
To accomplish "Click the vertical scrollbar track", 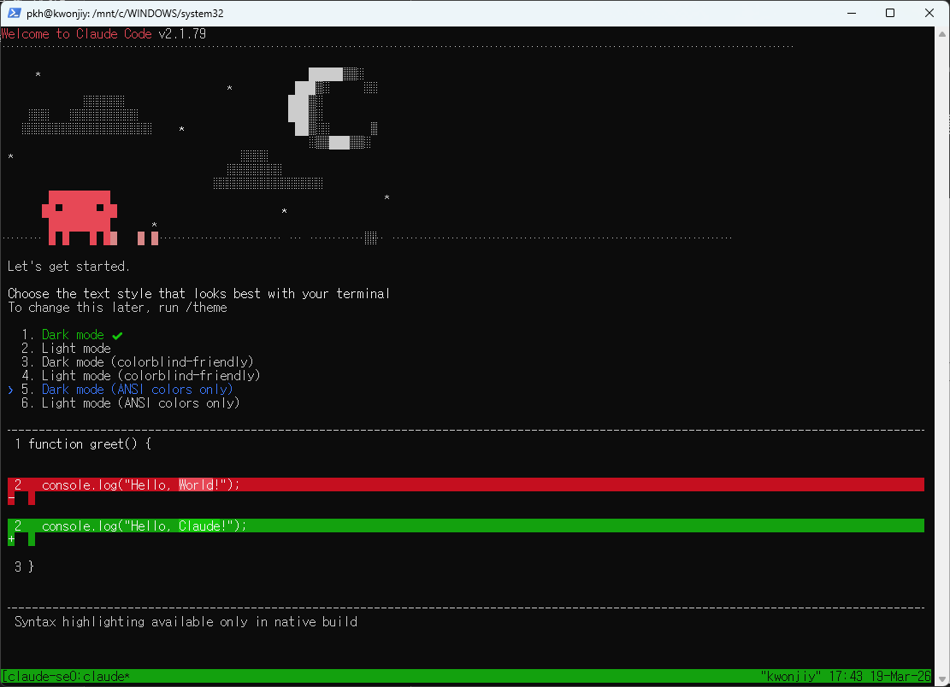I will [x=942, y=356].
